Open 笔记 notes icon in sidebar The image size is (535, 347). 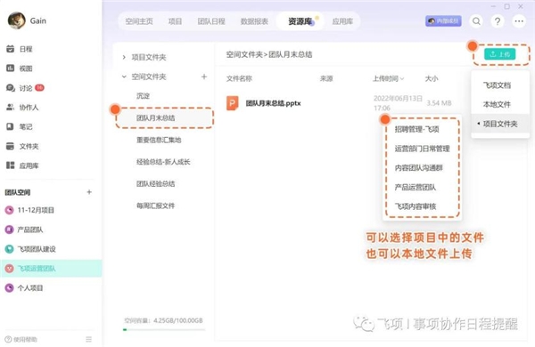10,126
